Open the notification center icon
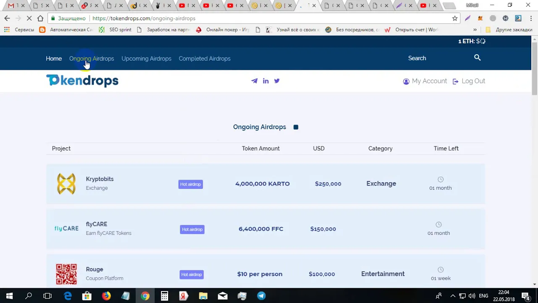The width and height of the screenshot is (538, 303). pos(525,296)
